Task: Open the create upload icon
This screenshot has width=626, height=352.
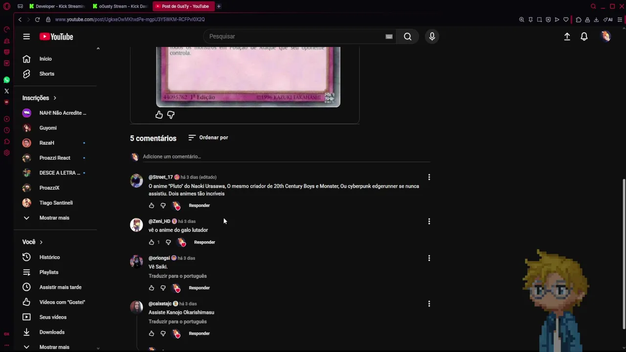Action: coord(567,37)
